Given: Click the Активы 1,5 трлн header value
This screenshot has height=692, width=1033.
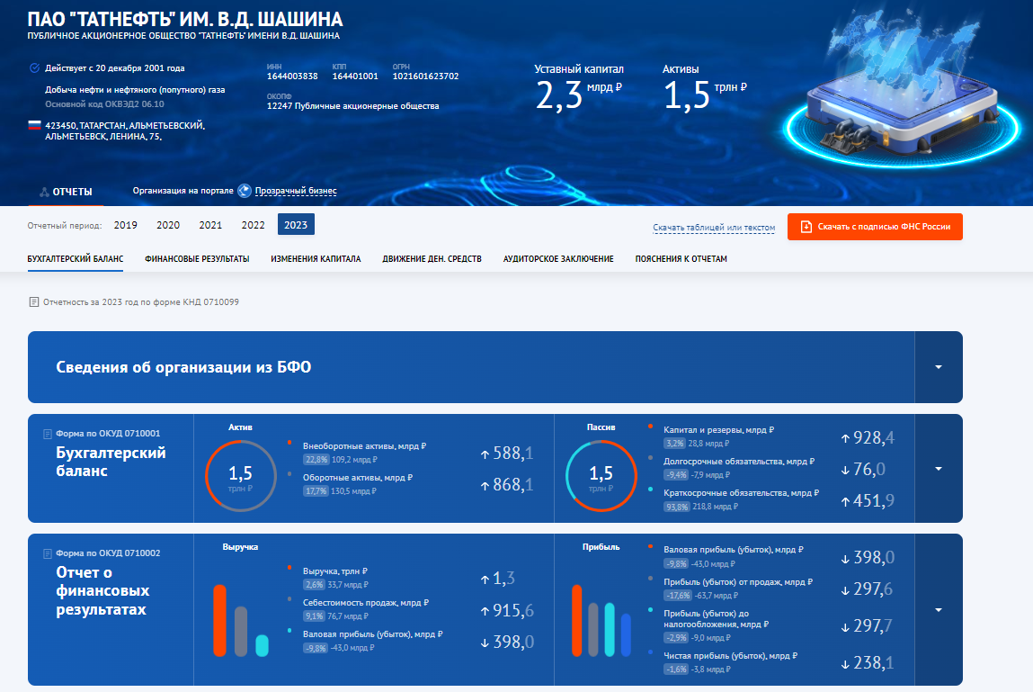Looking at the screenshot, I should (x=704, y=94).
